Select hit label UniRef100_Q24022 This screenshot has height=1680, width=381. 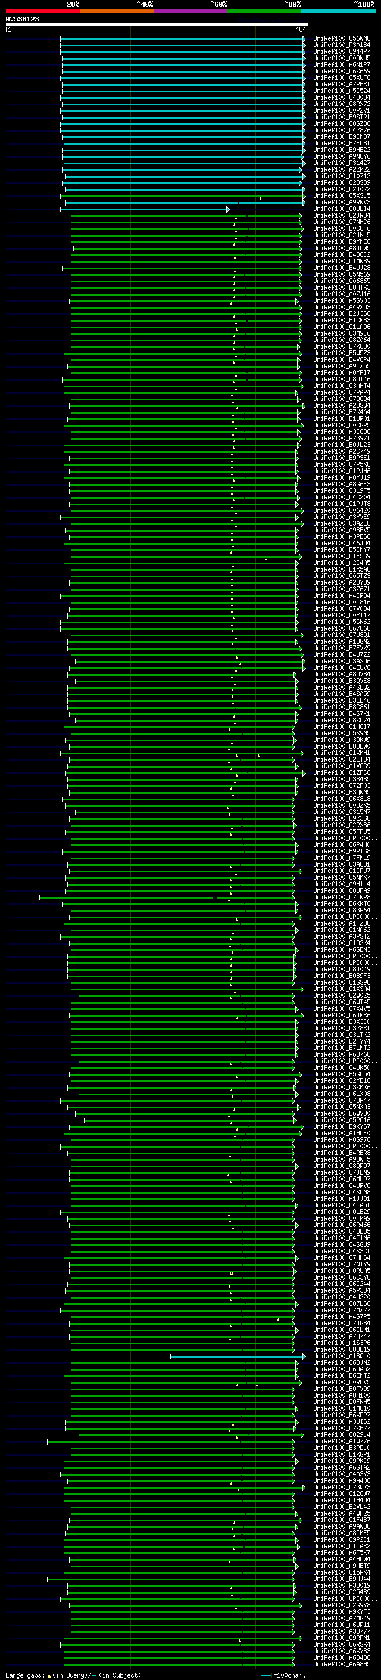(342, 189)
